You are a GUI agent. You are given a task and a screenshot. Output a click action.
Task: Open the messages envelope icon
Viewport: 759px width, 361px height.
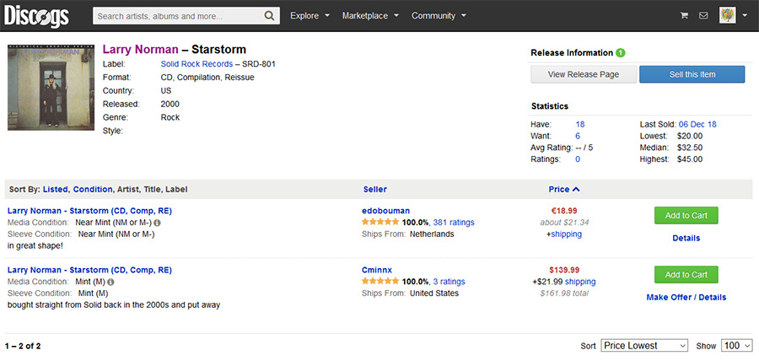click(703, 15)
